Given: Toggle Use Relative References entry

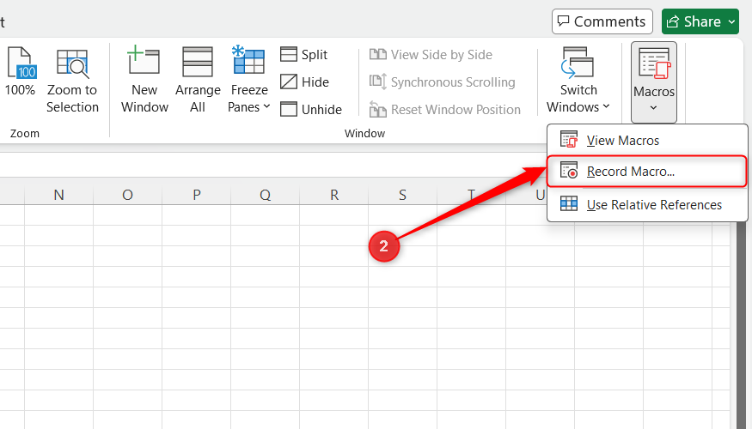Looking at the screenshot, I should point(647,204).
